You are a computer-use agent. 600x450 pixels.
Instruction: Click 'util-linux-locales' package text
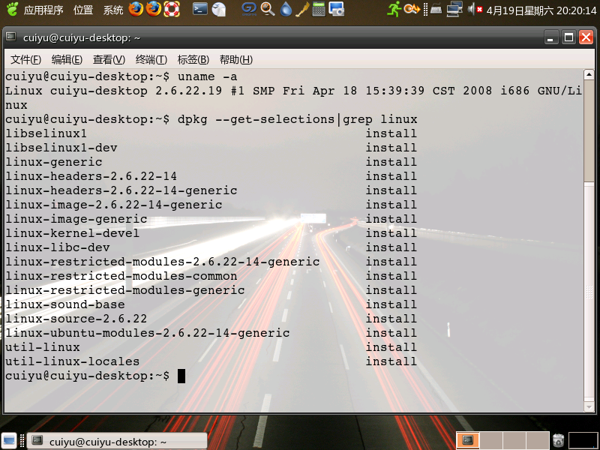pos(72,361)
